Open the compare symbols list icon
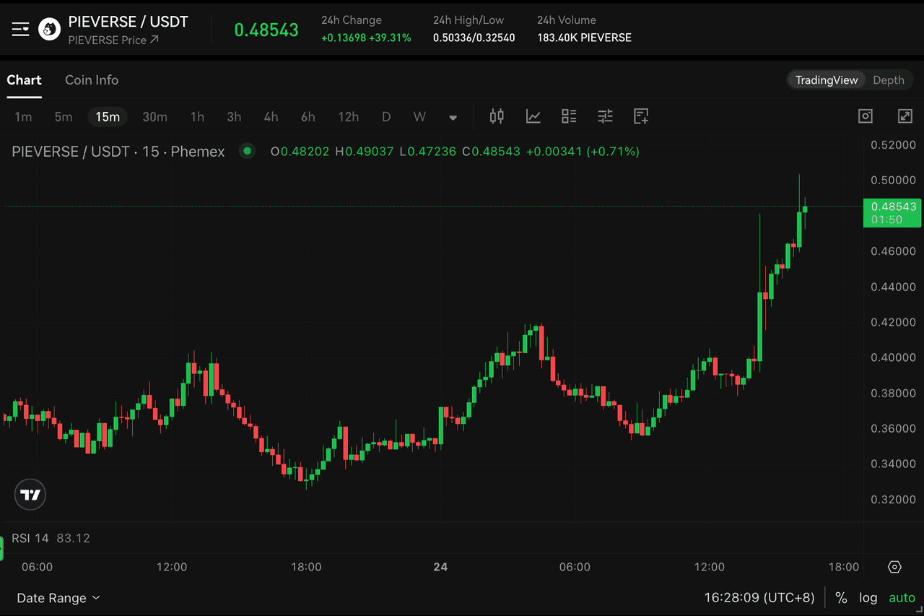Screen dimensions: 924x616 pos(569,116)
